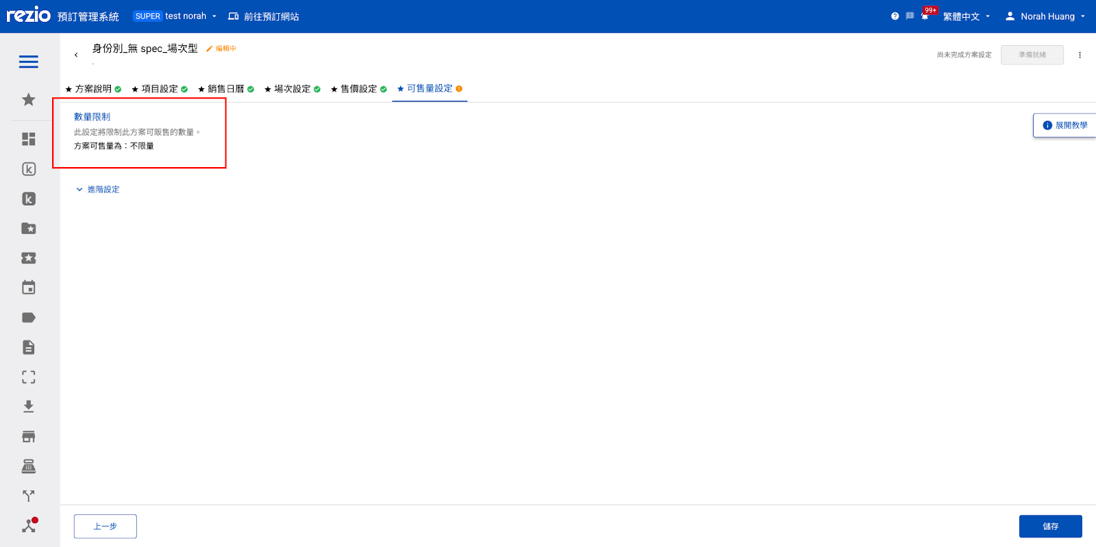
Task: Click the 尚未完成方案設定 status text
Action: click(x=964, y=55)
